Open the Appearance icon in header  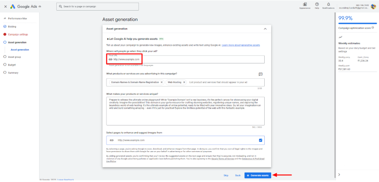(305, 4)
